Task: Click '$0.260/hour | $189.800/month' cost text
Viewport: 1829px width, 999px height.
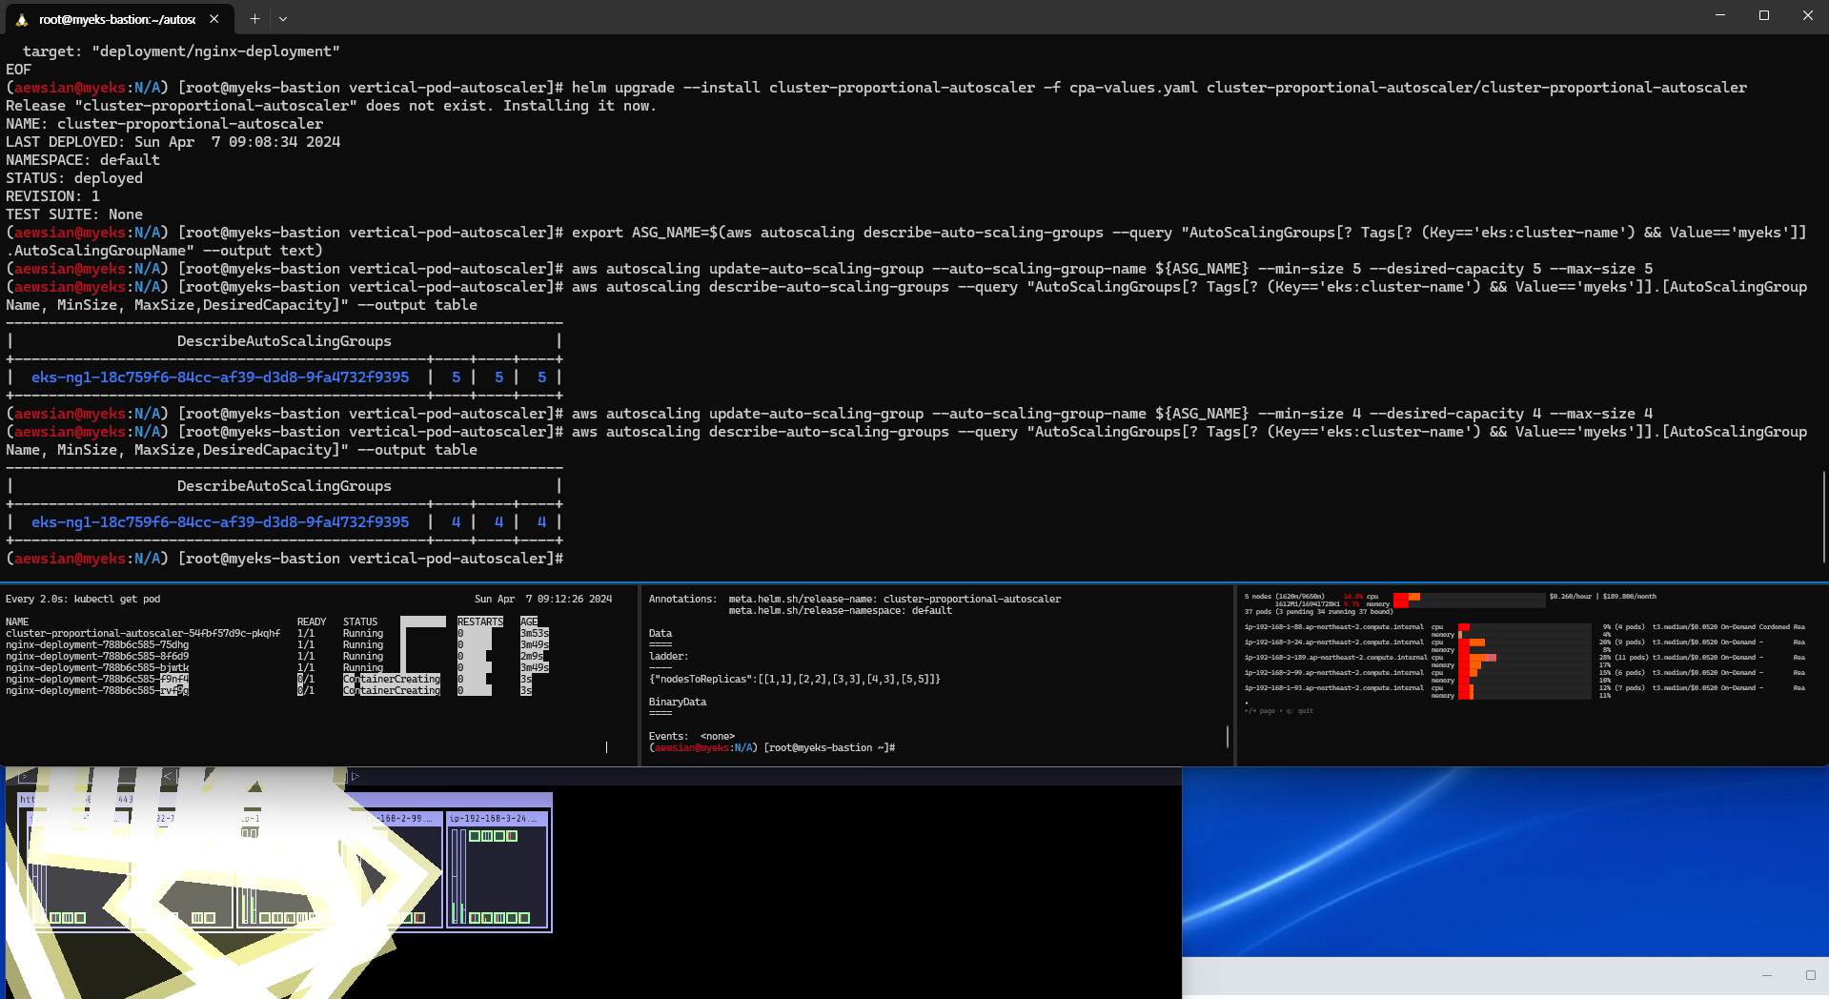Action: pyautogui.click(x=1603, y=597)
